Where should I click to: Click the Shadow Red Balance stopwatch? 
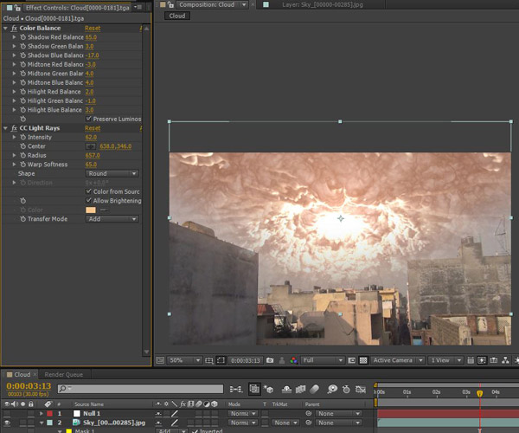[x=22, y=37]
